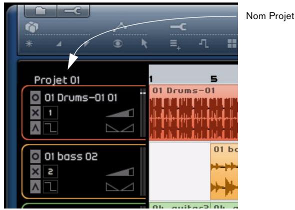
Task: Click bar 5 marker on timeline ruler
Action: click(x=214, y=79)
